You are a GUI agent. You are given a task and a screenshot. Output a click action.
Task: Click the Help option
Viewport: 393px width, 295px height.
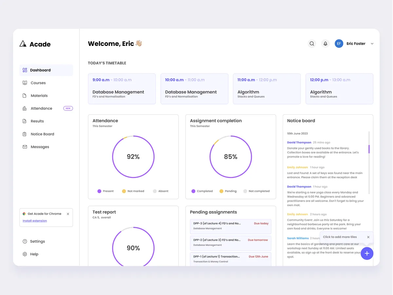34,254
